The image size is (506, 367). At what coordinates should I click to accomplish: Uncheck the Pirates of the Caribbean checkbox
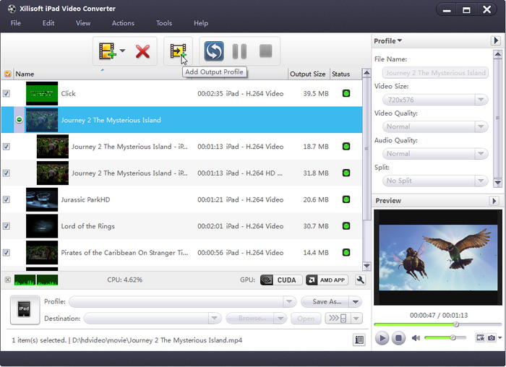pos(6,252)
